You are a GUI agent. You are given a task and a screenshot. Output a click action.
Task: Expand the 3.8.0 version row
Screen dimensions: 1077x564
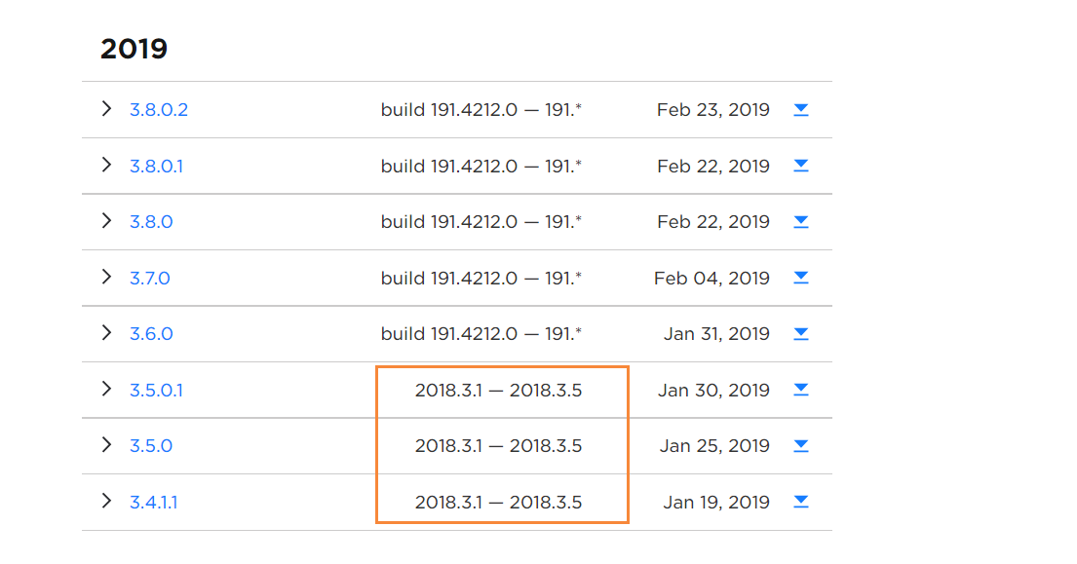click(106, 221)
